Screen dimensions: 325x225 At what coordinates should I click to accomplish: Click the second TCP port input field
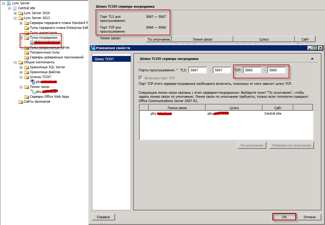click(x=276, y=70)
